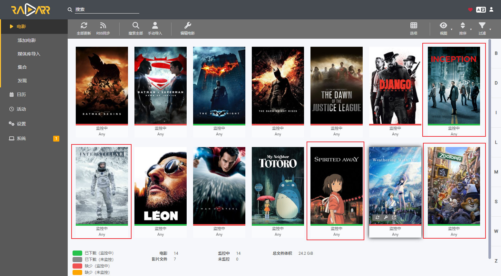
Task: Click the wrench movie editor icon
Action: [x=188, y=25]
